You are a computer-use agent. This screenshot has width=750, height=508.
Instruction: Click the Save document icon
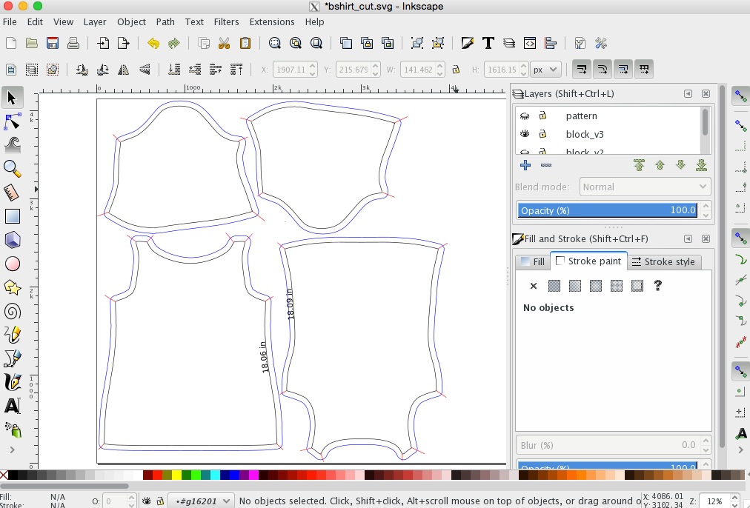coord(53,44)
